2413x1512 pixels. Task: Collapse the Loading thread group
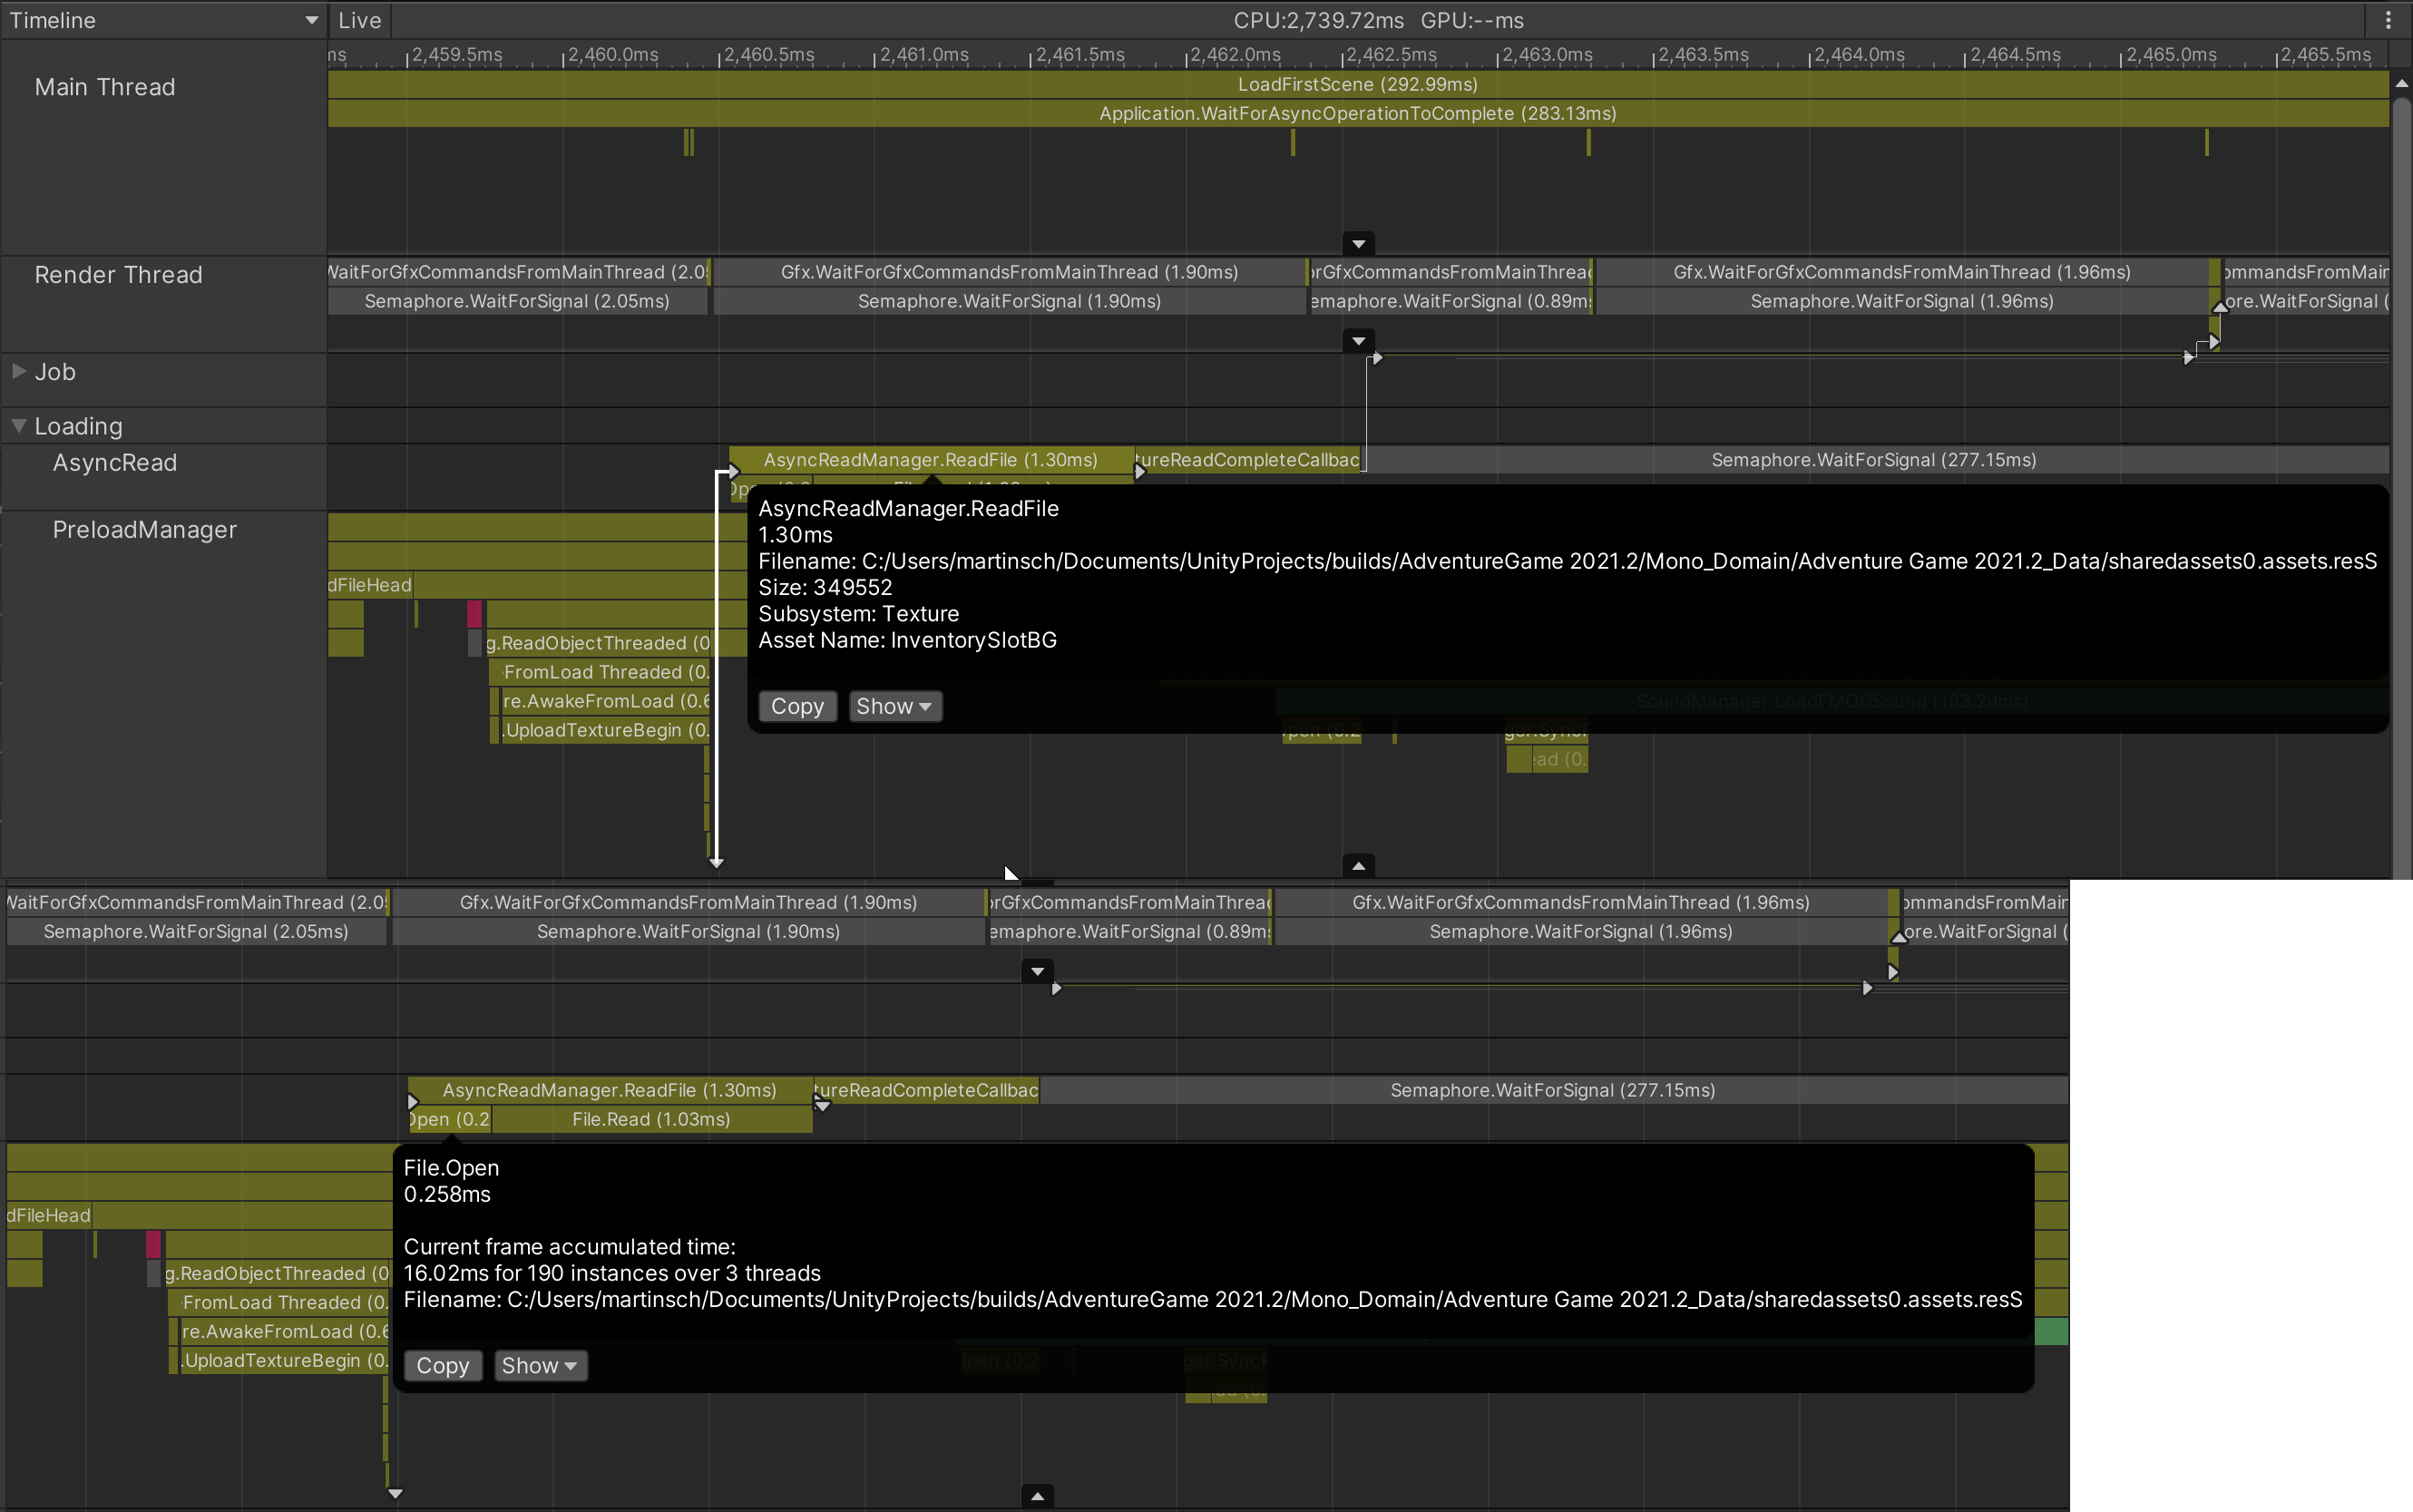[x=19, y=426]
